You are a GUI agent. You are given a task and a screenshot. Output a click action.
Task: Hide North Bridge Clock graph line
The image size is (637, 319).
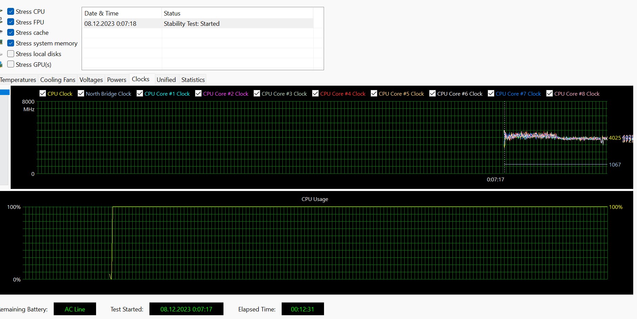(x=81, y=94)
